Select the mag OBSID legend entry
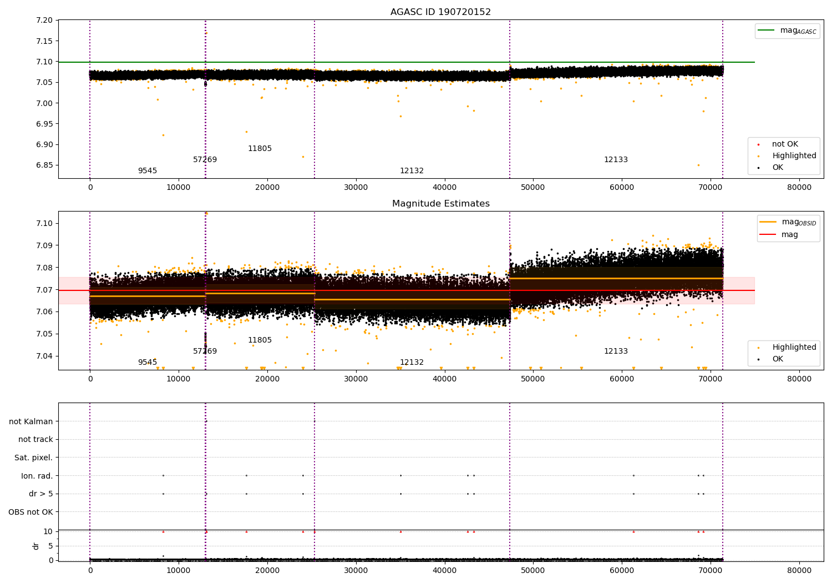The height and width of the screenshot is (583, 832). 788,222
